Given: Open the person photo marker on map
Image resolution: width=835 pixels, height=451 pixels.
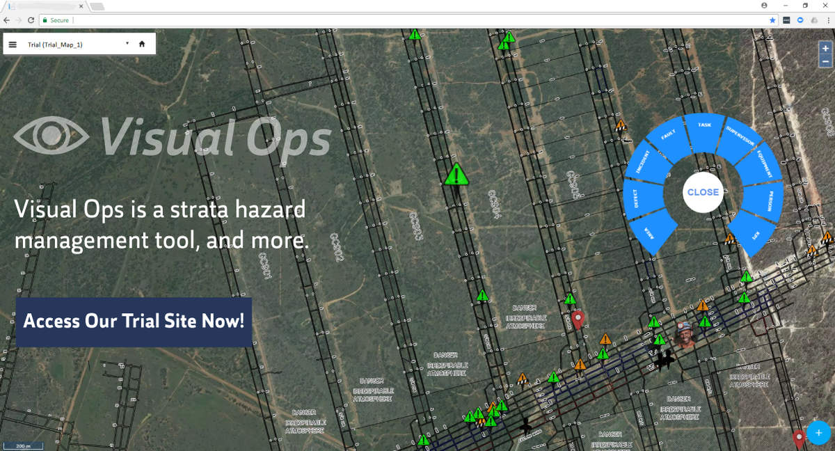Looking at the screenshot, I should tap(685, 334).
